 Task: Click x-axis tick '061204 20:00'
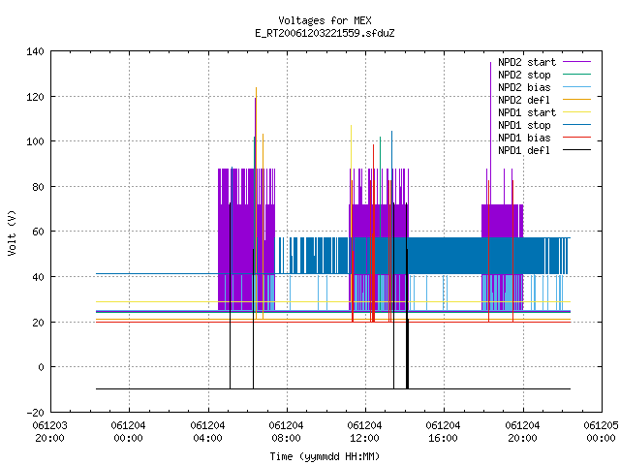(x=522, y=432)
